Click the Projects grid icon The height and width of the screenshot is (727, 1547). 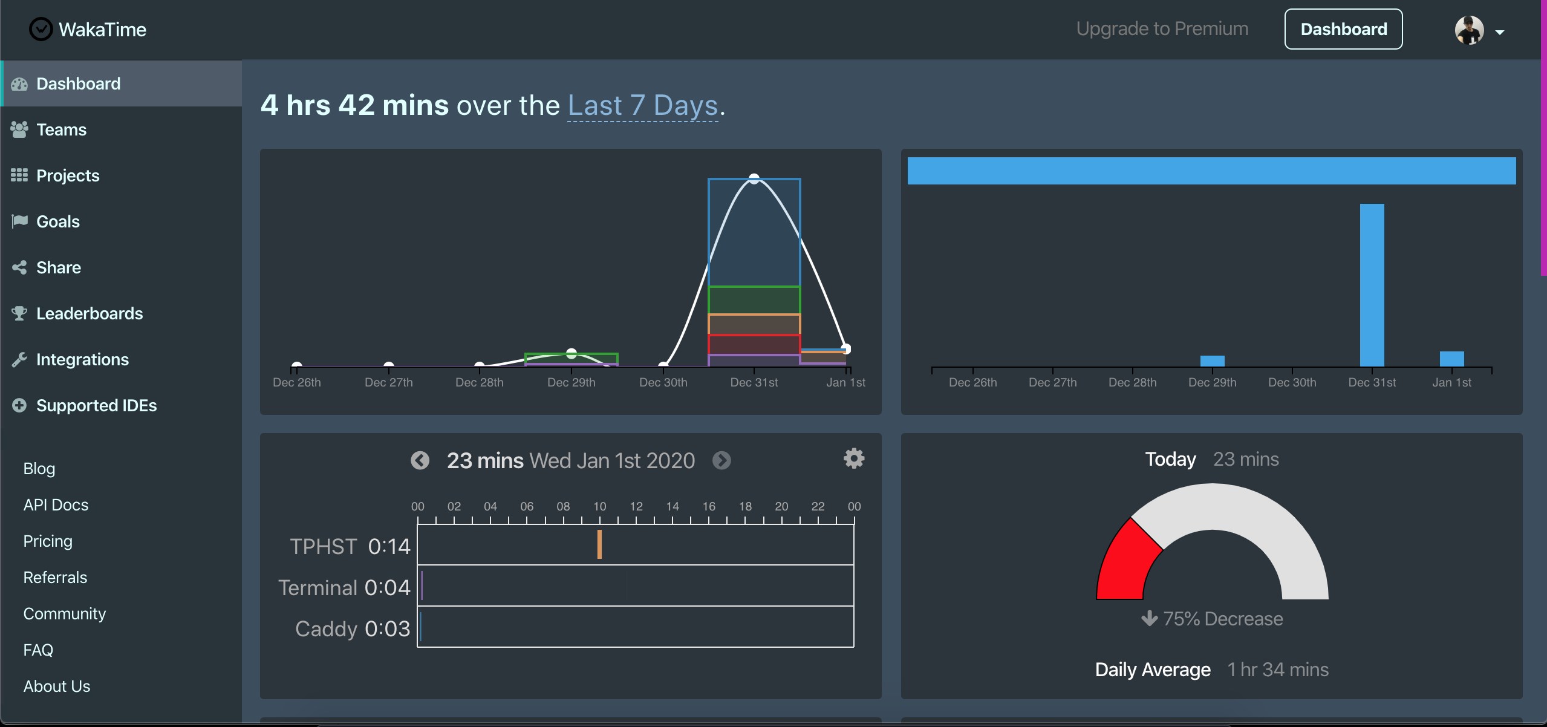click(19, 175)
